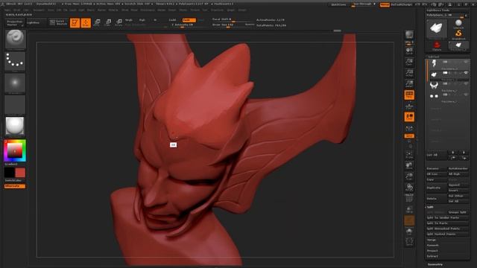
Task: Select the red main color swatch
Action: (x=20, y=173)
